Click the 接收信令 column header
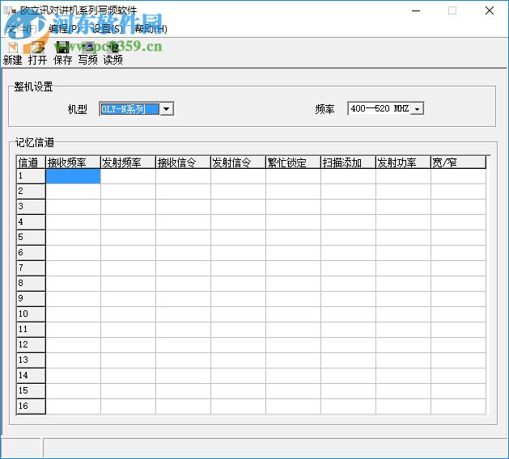This screenshot has width=509, height=459. point(183,162)
